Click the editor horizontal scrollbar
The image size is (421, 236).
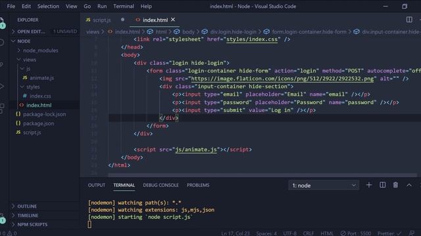pyautogui.click(x=262, y=175)
